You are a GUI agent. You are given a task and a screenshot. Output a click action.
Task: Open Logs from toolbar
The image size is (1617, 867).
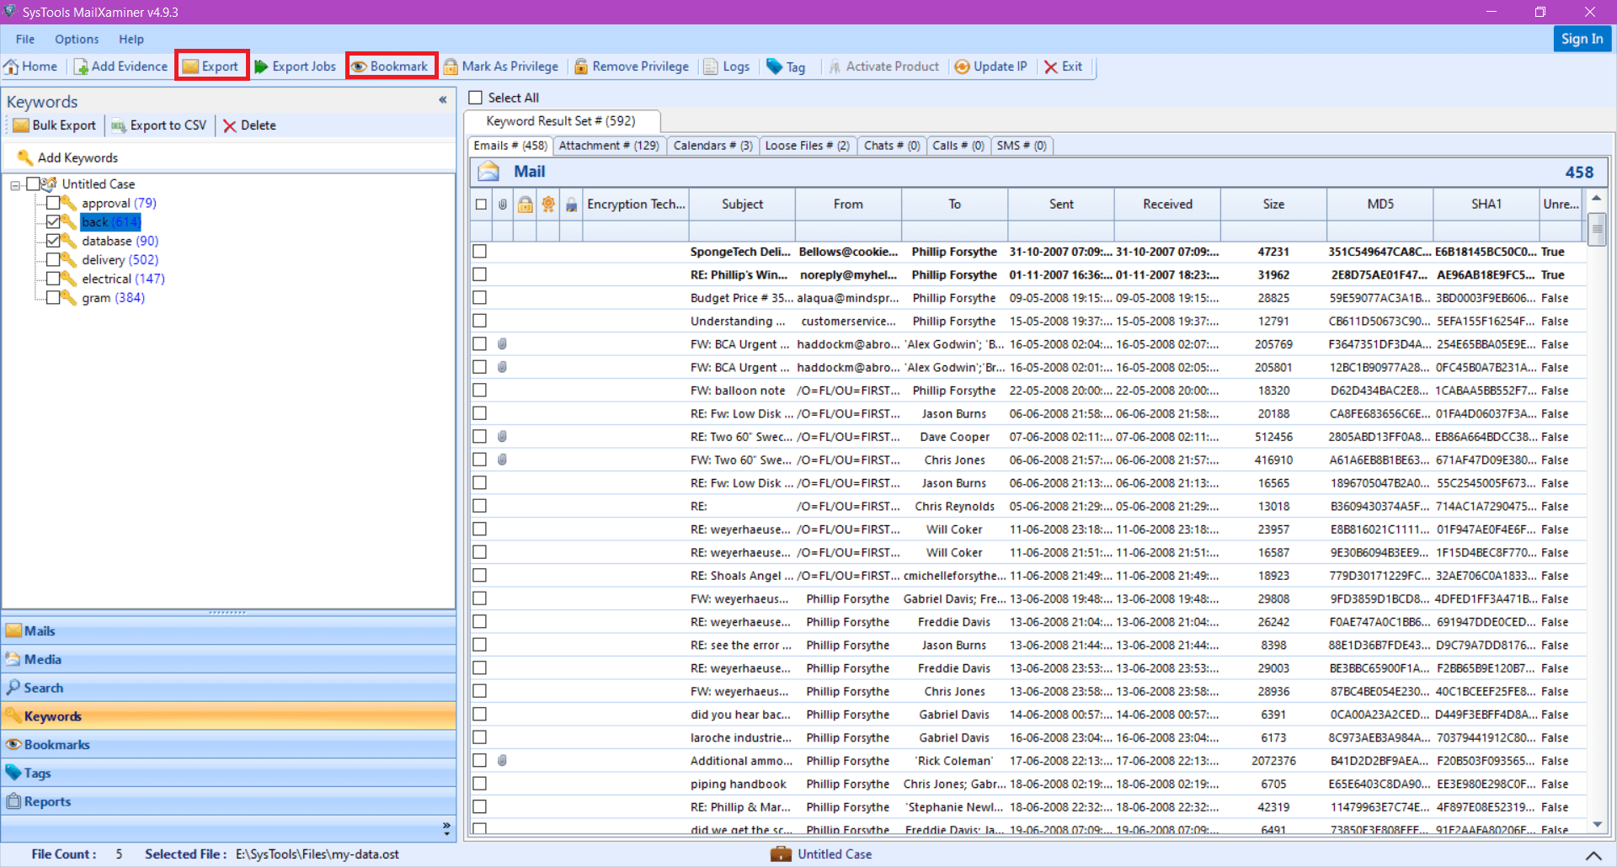pos(727,66)
